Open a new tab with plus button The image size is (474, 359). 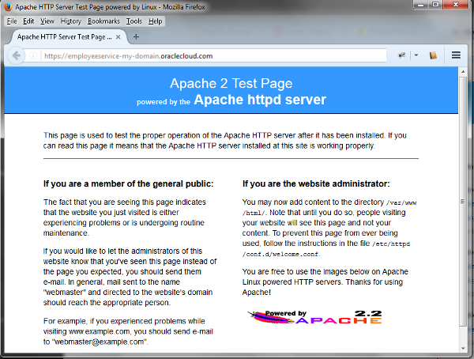(x=136, y=37)
